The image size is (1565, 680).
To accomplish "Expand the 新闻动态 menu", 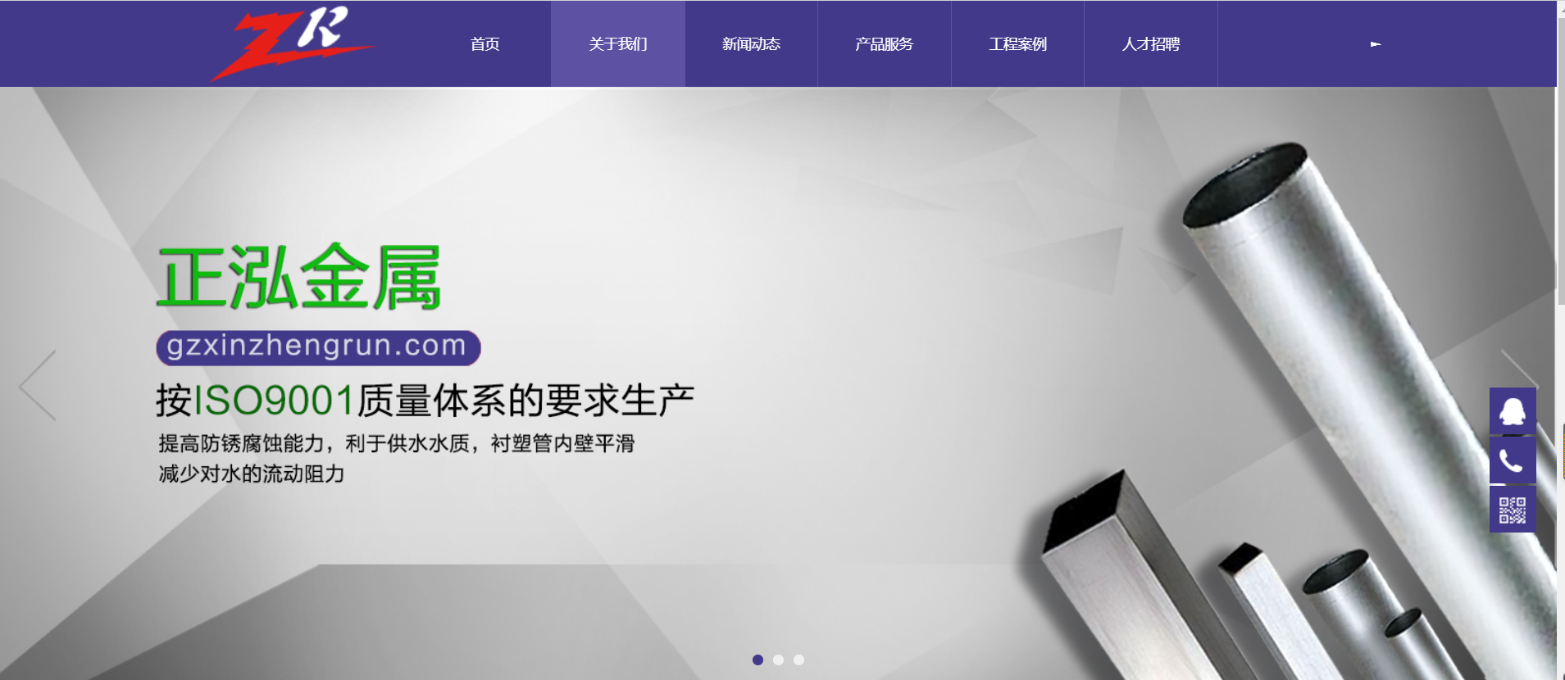I will (x=751, y=44).
